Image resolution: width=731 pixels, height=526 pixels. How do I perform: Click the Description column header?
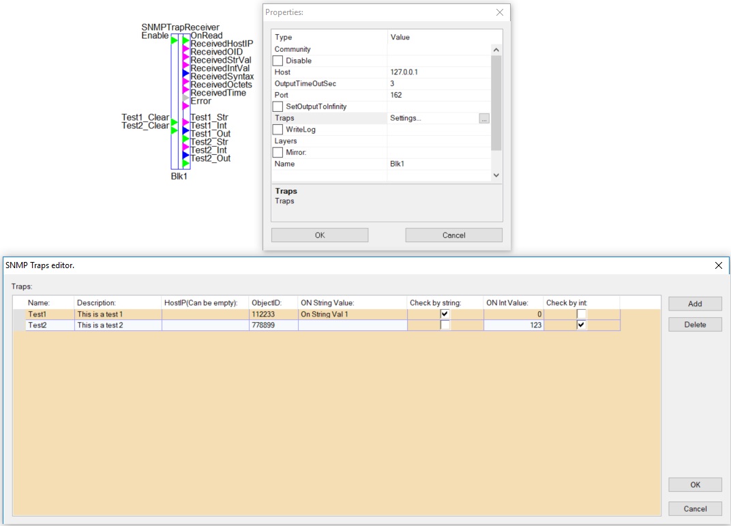(118, 303)
